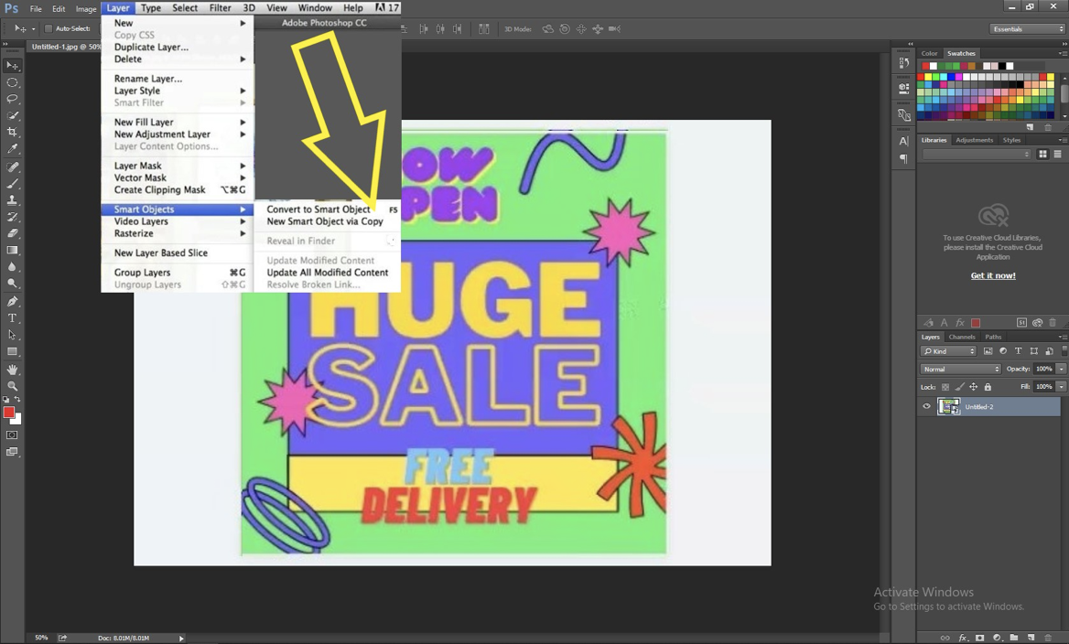
Task: Select the Hand tool
Action: [x=12, y=370]
